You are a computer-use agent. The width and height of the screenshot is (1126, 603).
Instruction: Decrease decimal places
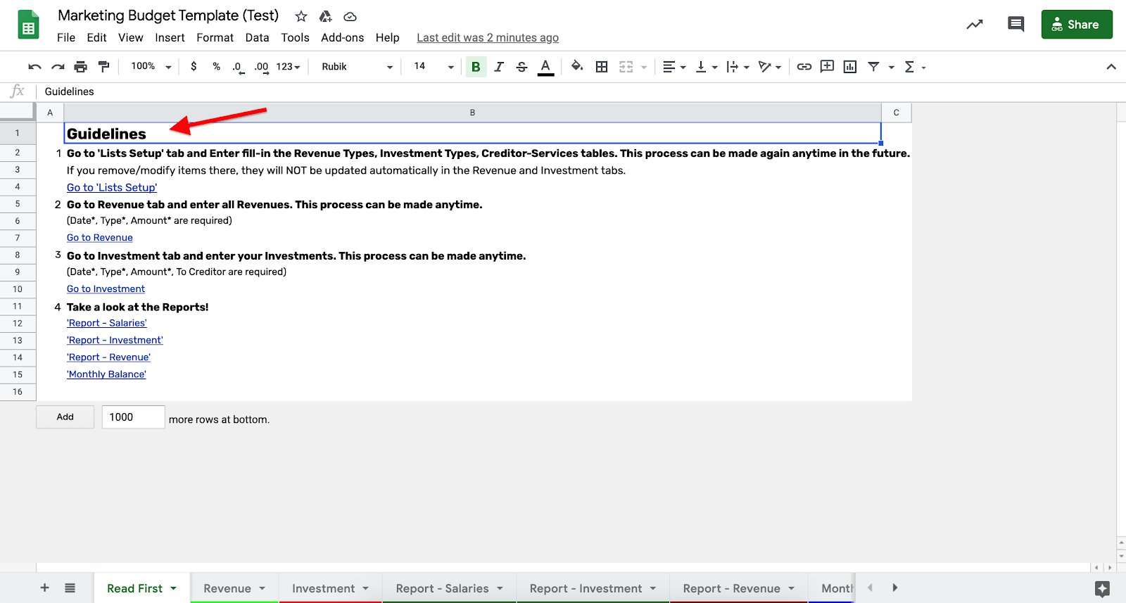tap(239, 67)
